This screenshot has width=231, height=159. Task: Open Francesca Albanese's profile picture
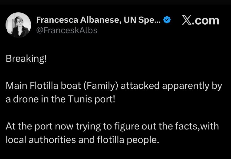pyautogui.click(x=18, y=25)
